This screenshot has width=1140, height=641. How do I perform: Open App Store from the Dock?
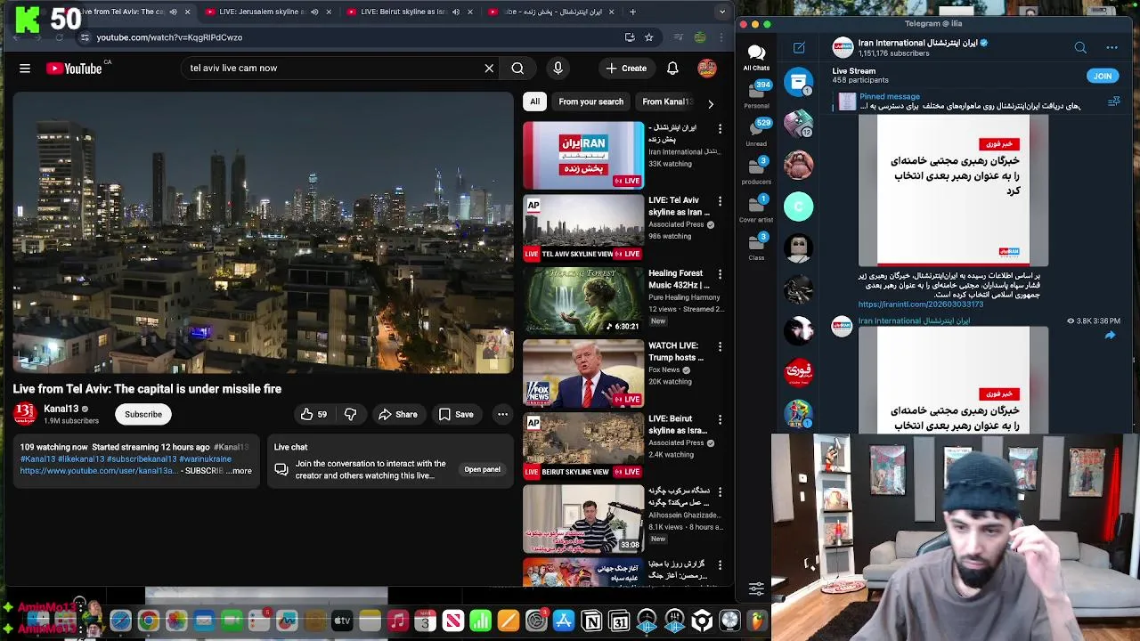(x=564, y=621)
